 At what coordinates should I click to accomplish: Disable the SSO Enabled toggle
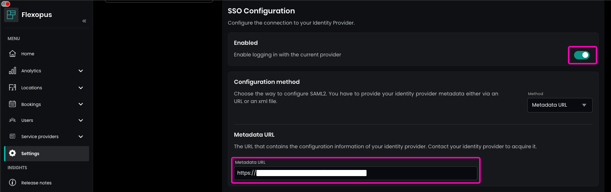pyautogui.click(x=582, y=55)
